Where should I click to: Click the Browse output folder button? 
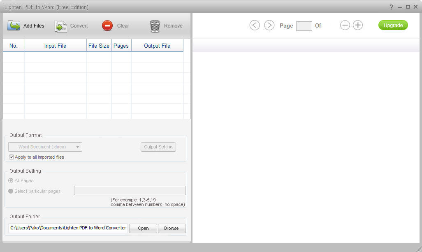[172, 228]
